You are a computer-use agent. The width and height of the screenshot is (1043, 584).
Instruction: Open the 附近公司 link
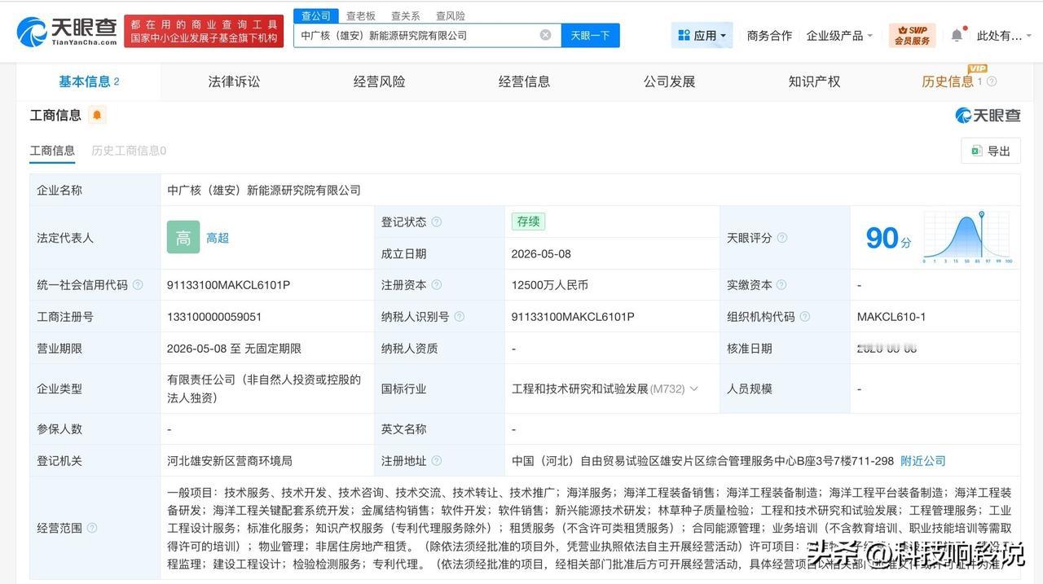[x=923, y=461]
